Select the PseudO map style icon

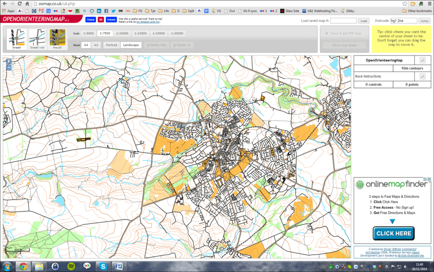58,38
